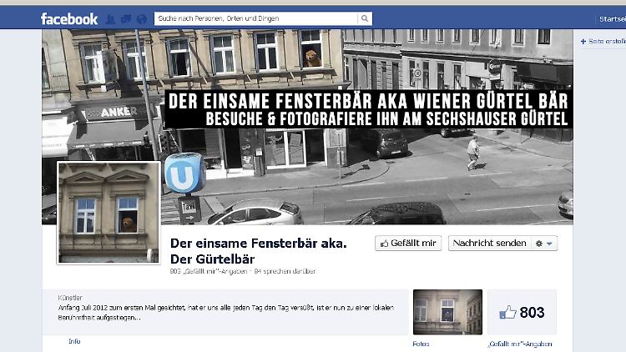Screen dimensions: 626x352
Task: Click Nachricht senden button
Action: [489, 243]
